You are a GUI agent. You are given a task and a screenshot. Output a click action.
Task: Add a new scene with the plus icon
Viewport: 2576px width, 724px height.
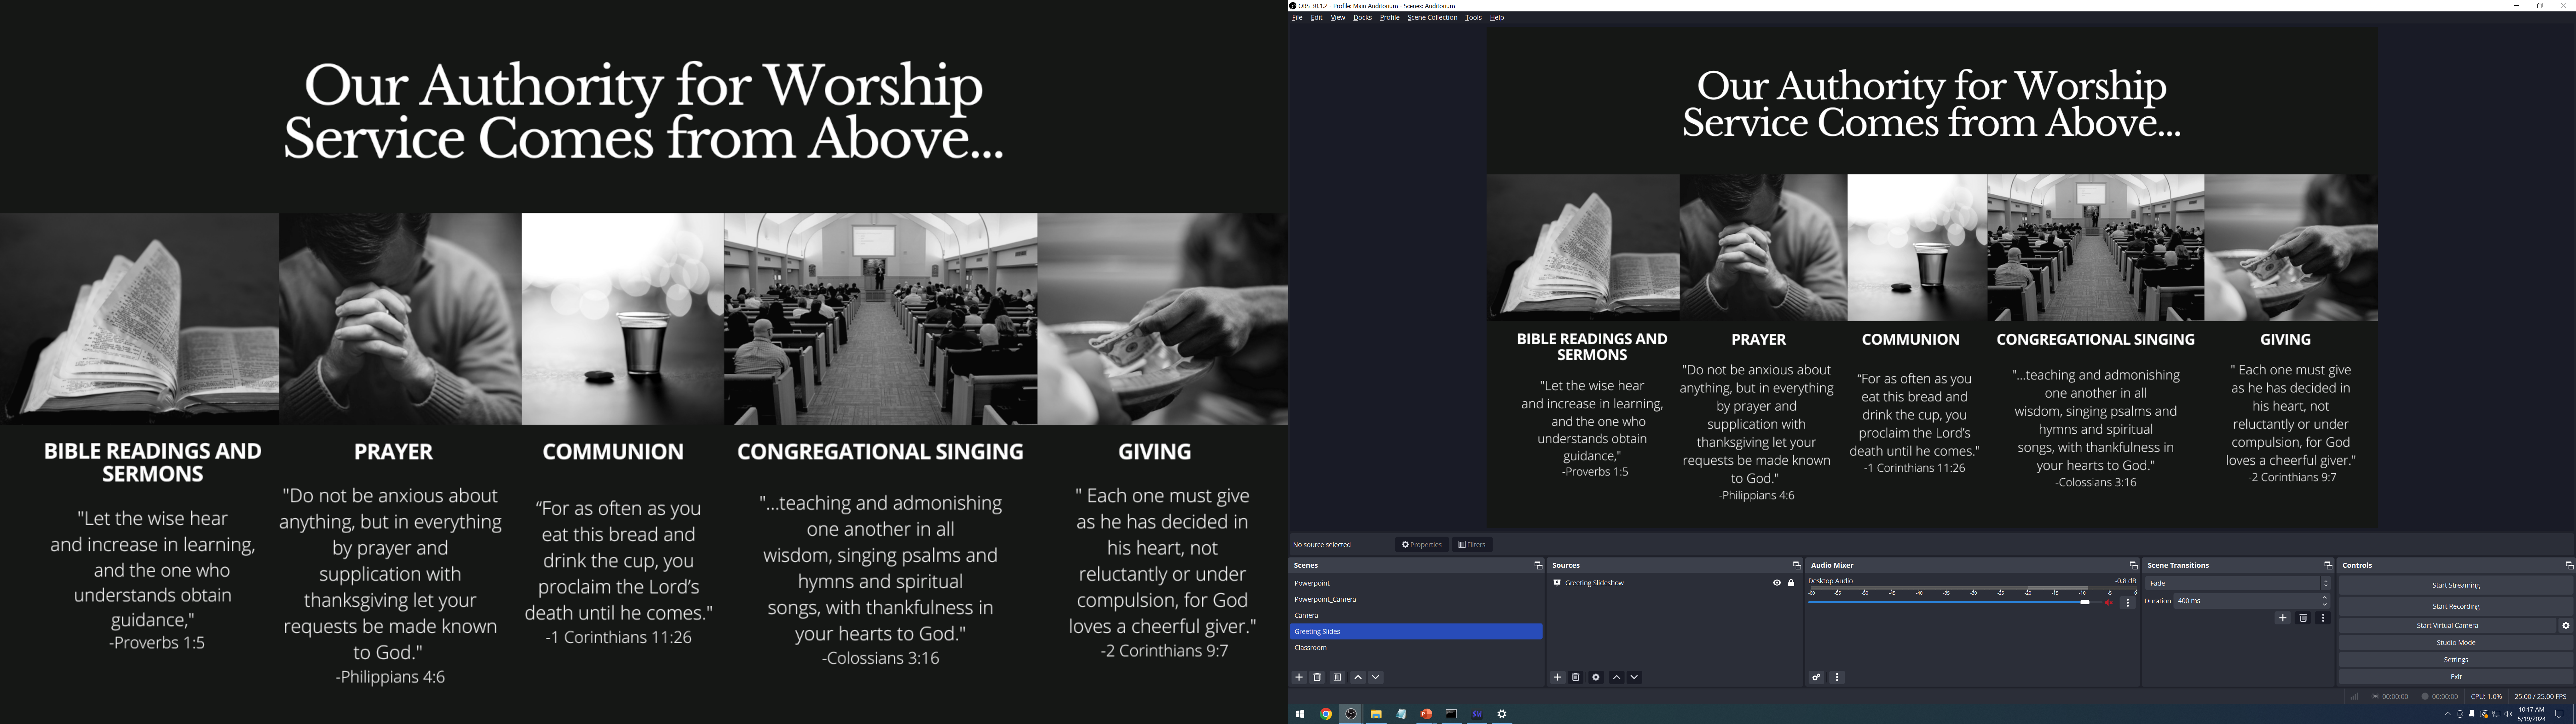(1299, 677)
